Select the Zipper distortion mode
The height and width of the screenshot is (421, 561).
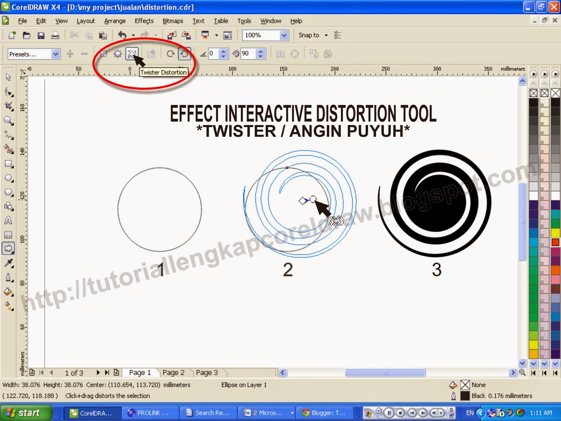(x=117, y=54)
